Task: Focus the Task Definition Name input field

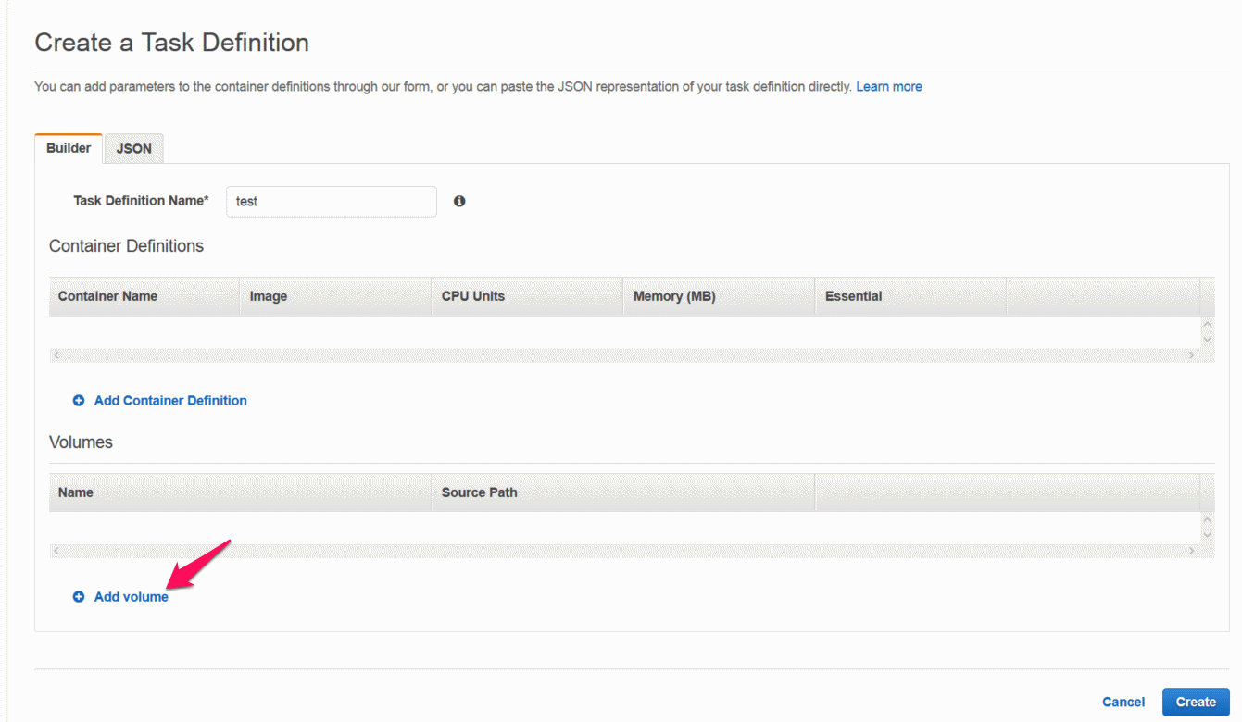Action: click(x=332, y=201)
